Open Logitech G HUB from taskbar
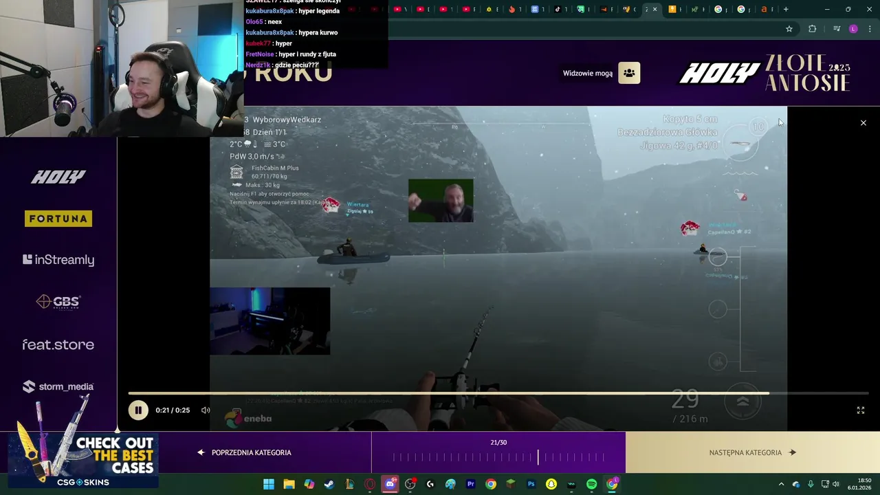 [430, 484]
